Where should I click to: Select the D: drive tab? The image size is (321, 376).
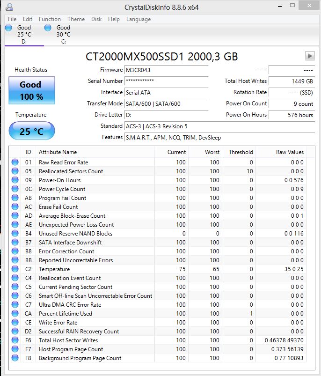click(24, 35)
